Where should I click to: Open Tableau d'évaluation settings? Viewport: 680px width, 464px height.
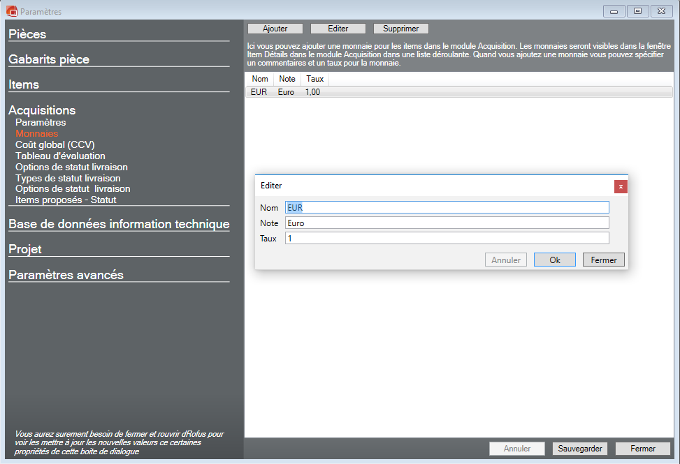60,156
